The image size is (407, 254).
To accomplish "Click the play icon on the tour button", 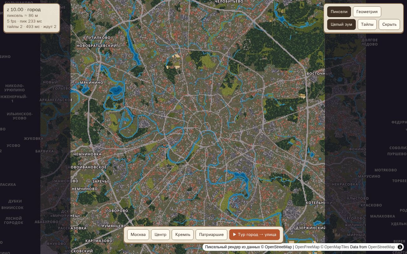I will [x=234, y=235].
